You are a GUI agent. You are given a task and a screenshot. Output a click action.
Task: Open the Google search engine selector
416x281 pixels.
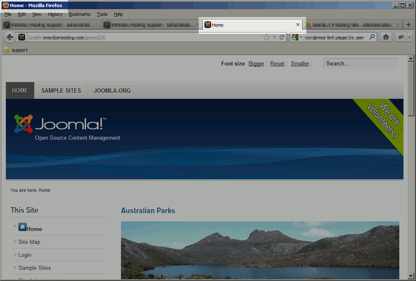click(x=297, y=38)
